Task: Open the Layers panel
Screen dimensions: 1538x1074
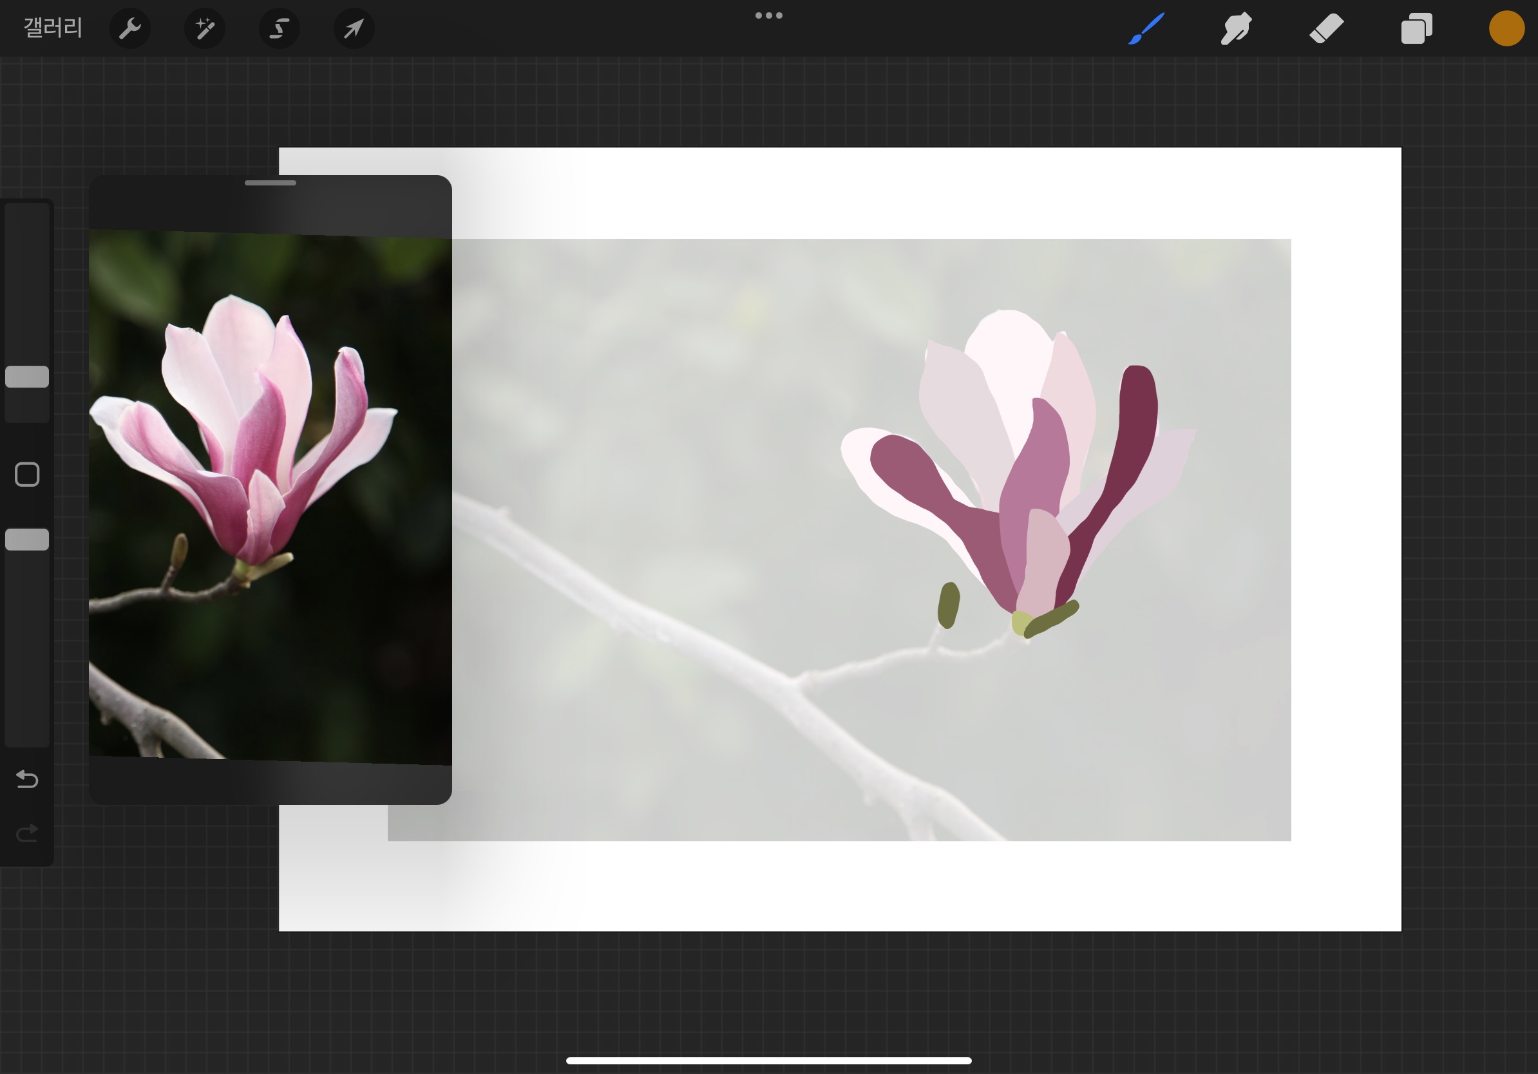Action: pyautogui.click(x=1416, y=29)
